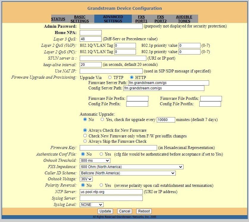Click the upgrade interval minutes field
Image resolution: width=249 pixels, height=222 pixels.
[x=166, y=120]
